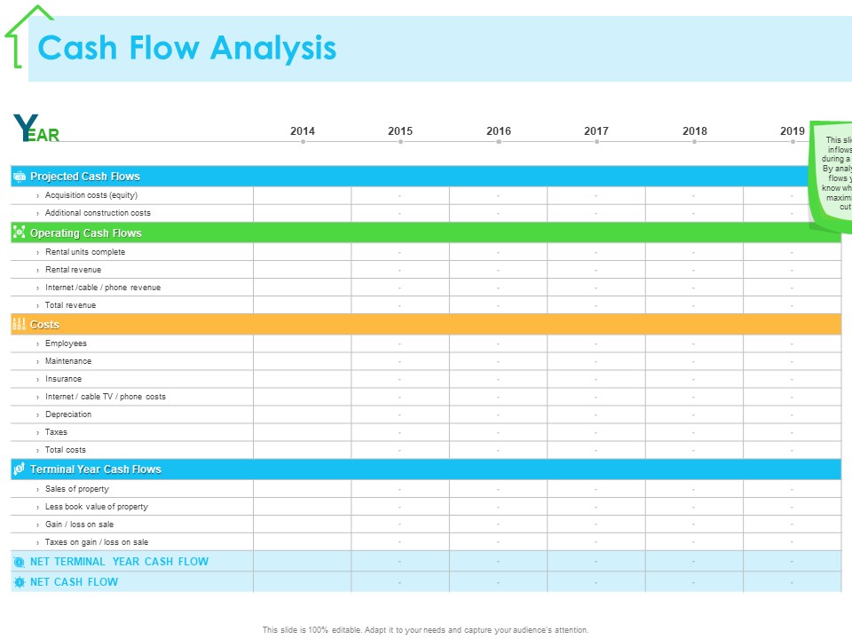Click the footer text about slide being editable
This screenshot has width=852, height=639.
(x=425, y=630)
